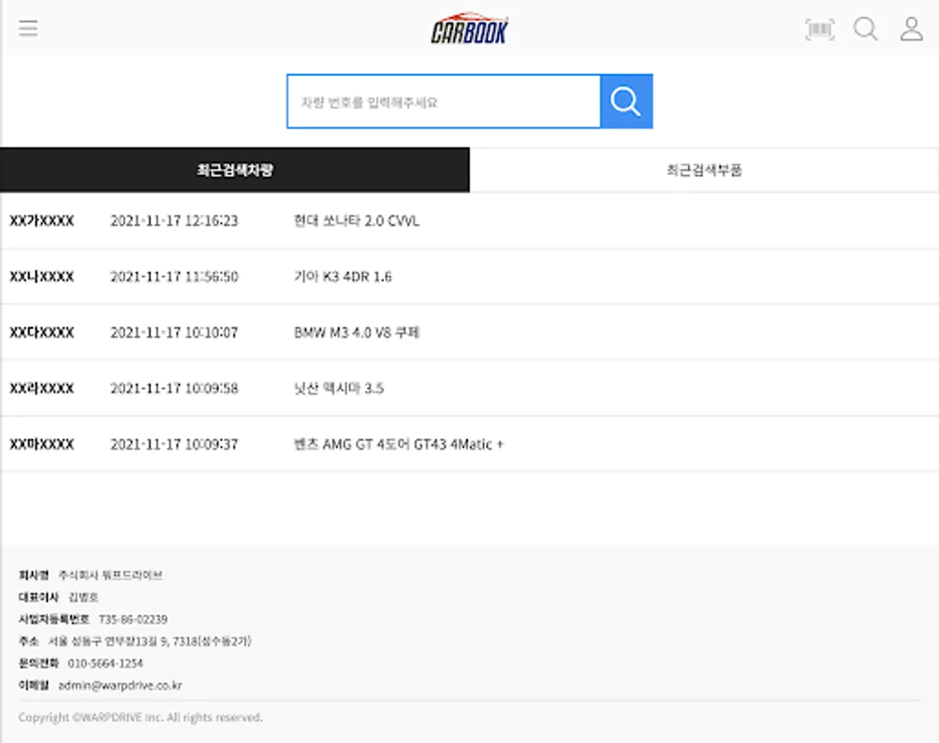This screenshot has width=939, height=743.
Task: Click 닛산 맥시마 3.5 entry
Action: [x=338, y=388]
